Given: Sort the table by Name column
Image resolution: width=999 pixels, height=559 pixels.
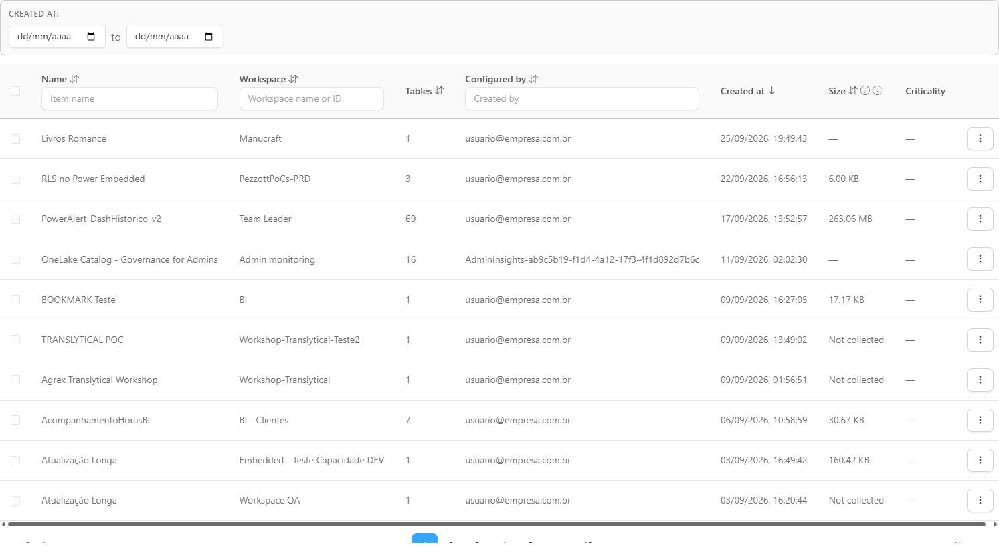Looking at the screenshot, I should pos(74,79).
